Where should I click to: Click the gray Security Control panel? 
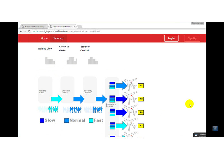pos(90,90)
